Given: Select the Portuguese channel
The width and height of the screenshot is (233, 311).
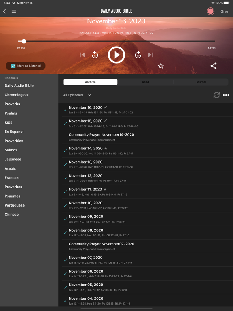Looking at the screenshot, I should coord(15,205).
